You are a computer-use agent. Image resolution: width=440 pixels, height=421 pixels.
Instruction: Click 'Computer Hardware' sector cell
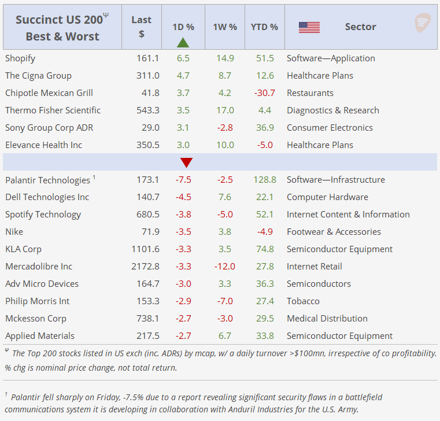tap(327, 197)
